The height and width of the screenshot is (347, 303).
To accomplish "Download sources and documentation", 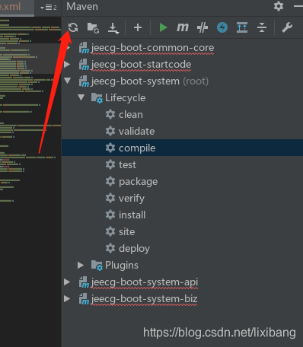I will [113, 28].
